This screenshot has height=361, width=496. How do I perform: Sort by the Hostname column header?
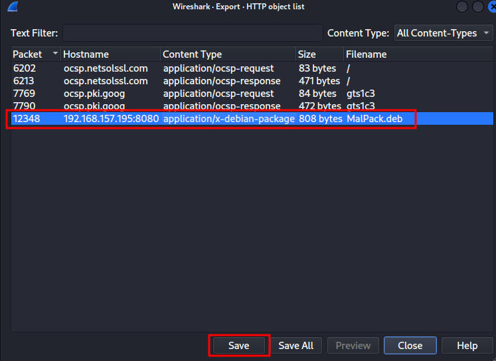(x=111, y=54)
